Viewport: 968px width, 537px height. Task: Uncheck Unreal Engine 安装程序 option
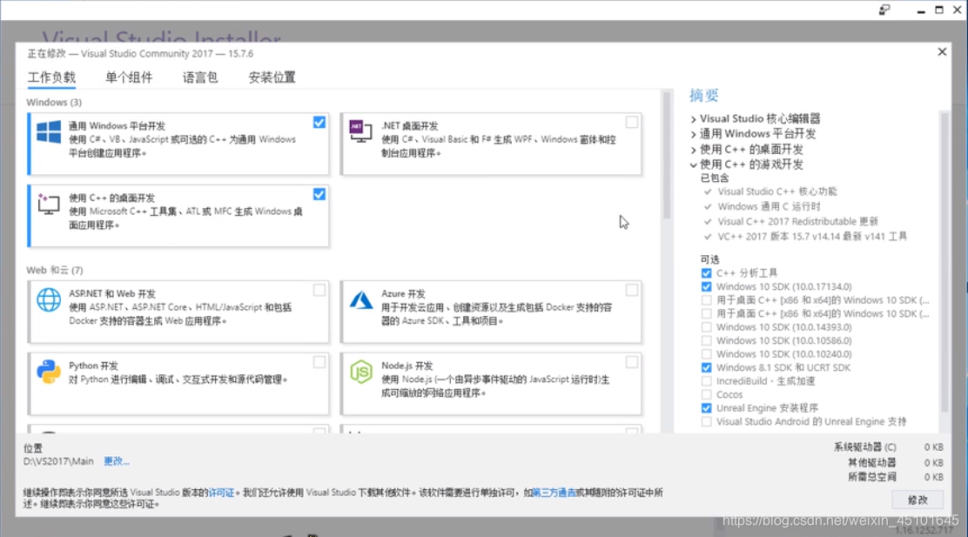(706, 408)
